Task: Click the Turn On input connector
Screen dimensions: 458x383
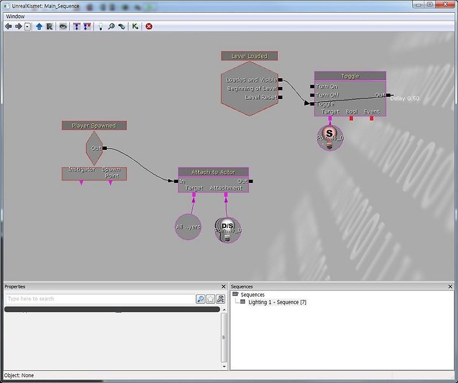Action: 312,86
